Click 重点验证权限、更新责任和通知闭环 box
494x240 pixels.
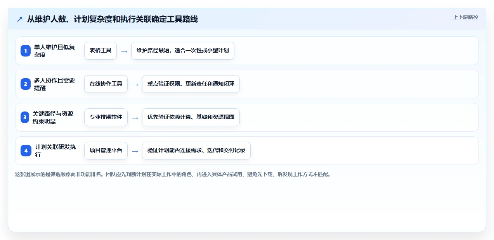tap(191, 84)
